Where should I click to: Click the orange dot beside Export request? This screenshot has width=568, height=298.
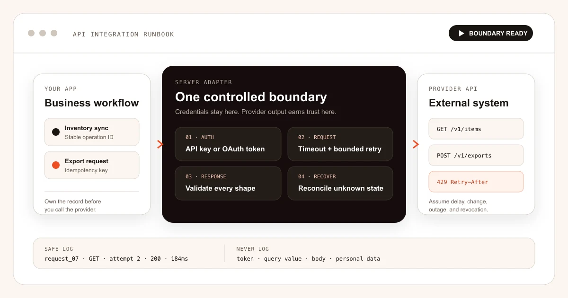(56, 165)
